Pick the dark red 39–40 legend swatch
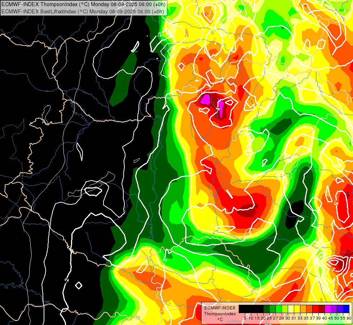Screen dimensions: 353x325 pos(322,309)
